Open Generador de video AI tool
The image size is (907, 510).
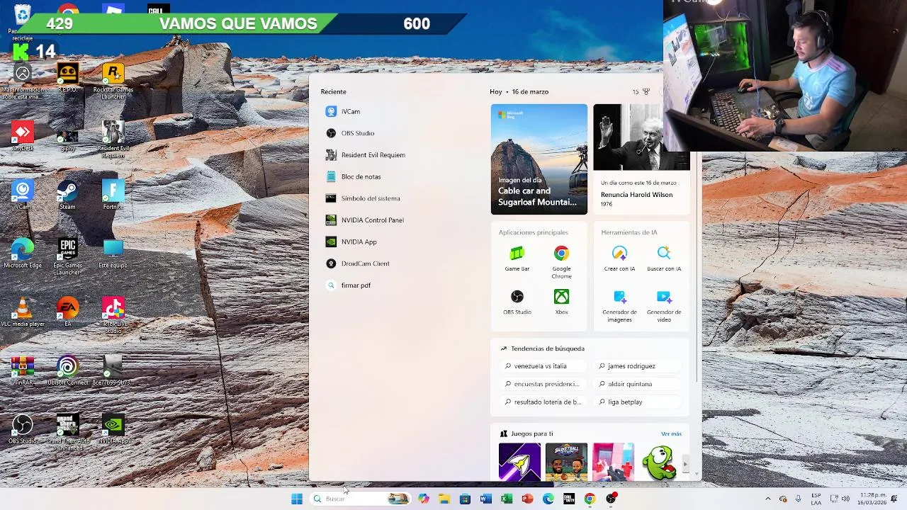pos(664,306)
